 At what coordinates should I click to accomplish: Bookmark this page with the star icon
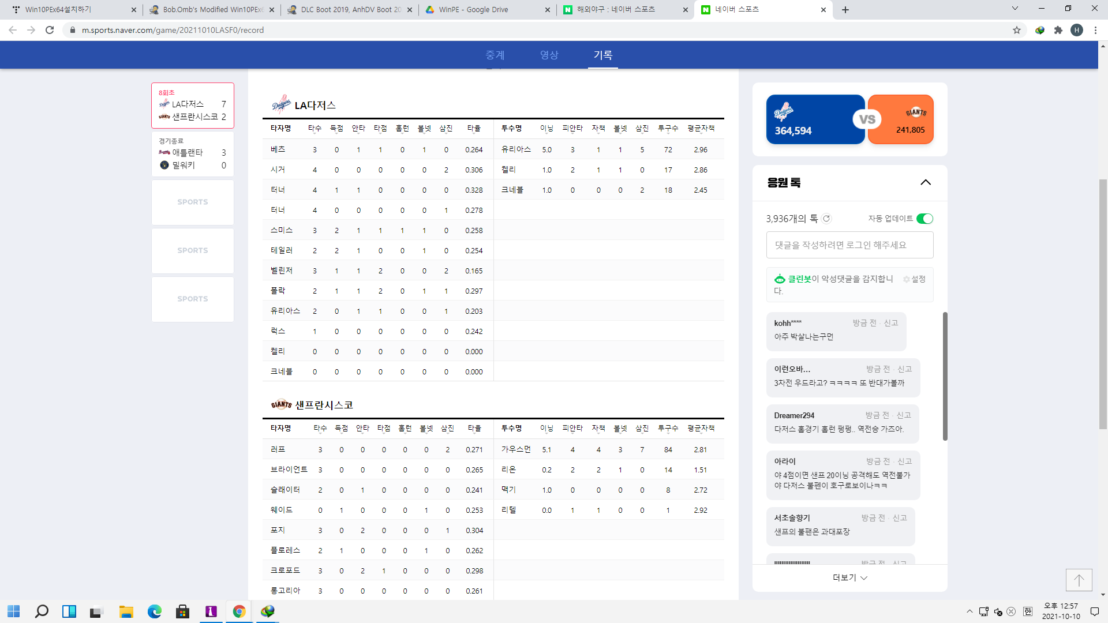1017,30
